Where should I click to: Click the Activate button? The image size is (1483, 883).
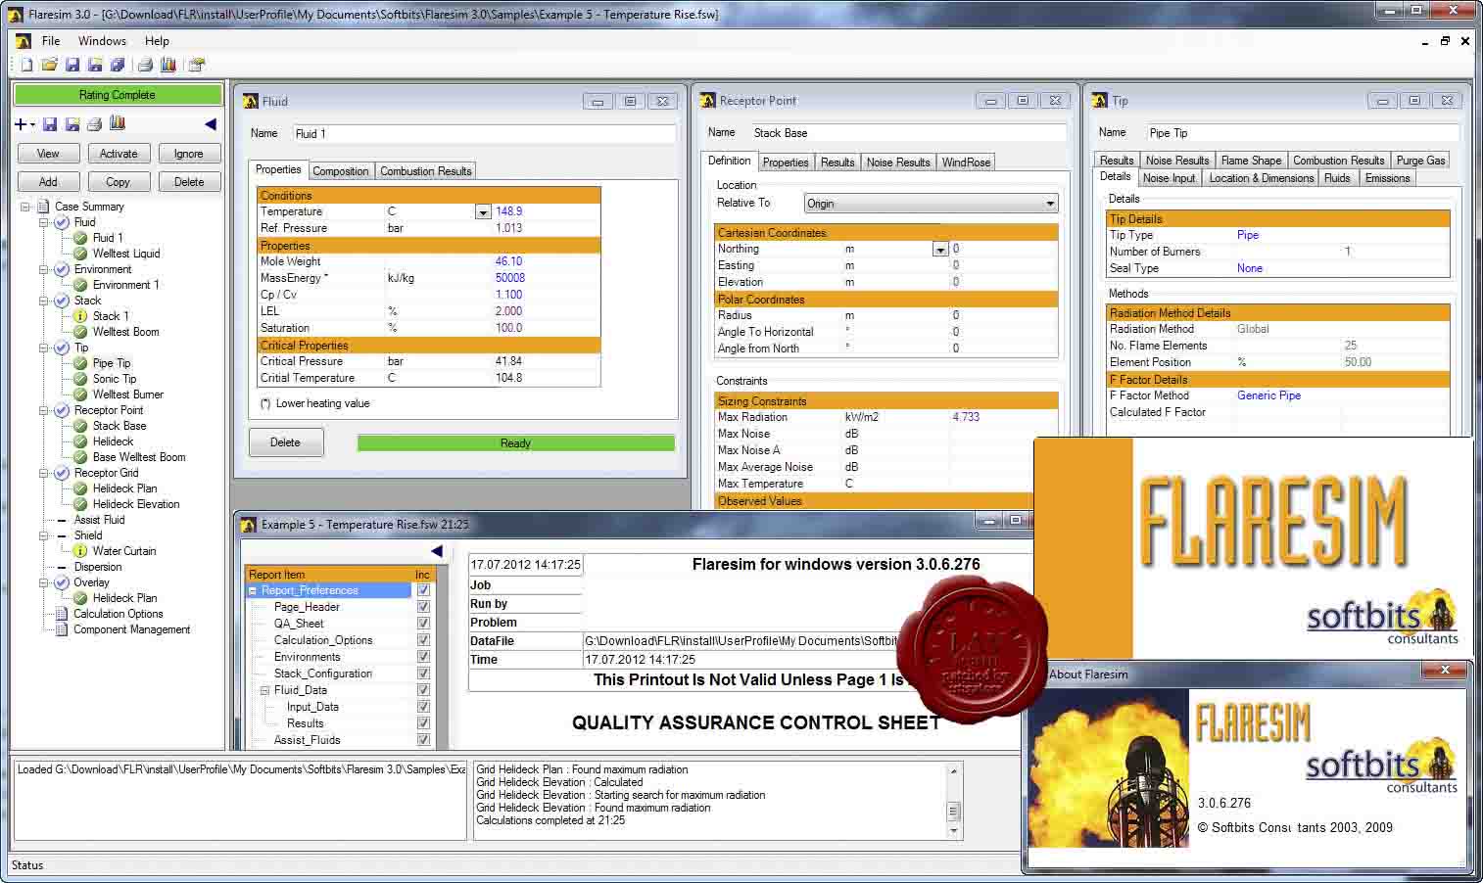[x=119, y=154]
